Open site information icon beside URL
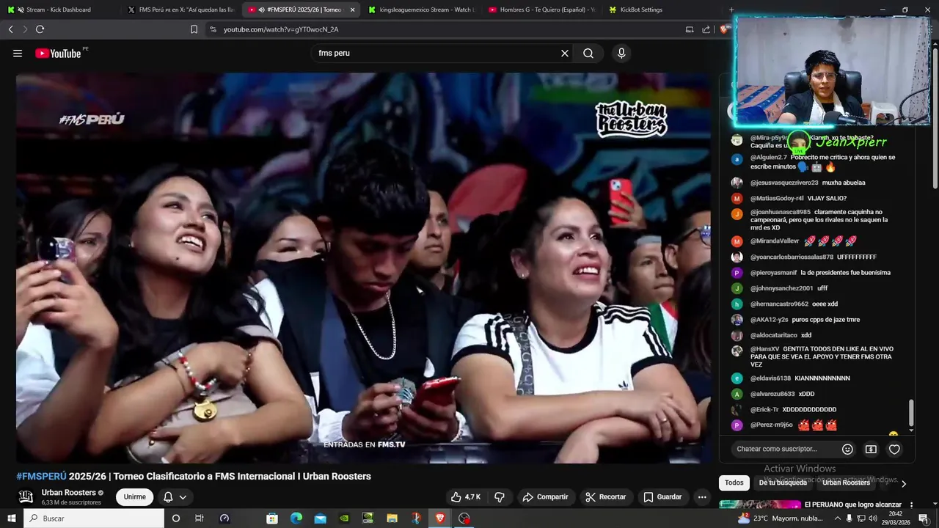The image size is (939, 528). pos(213,29)
